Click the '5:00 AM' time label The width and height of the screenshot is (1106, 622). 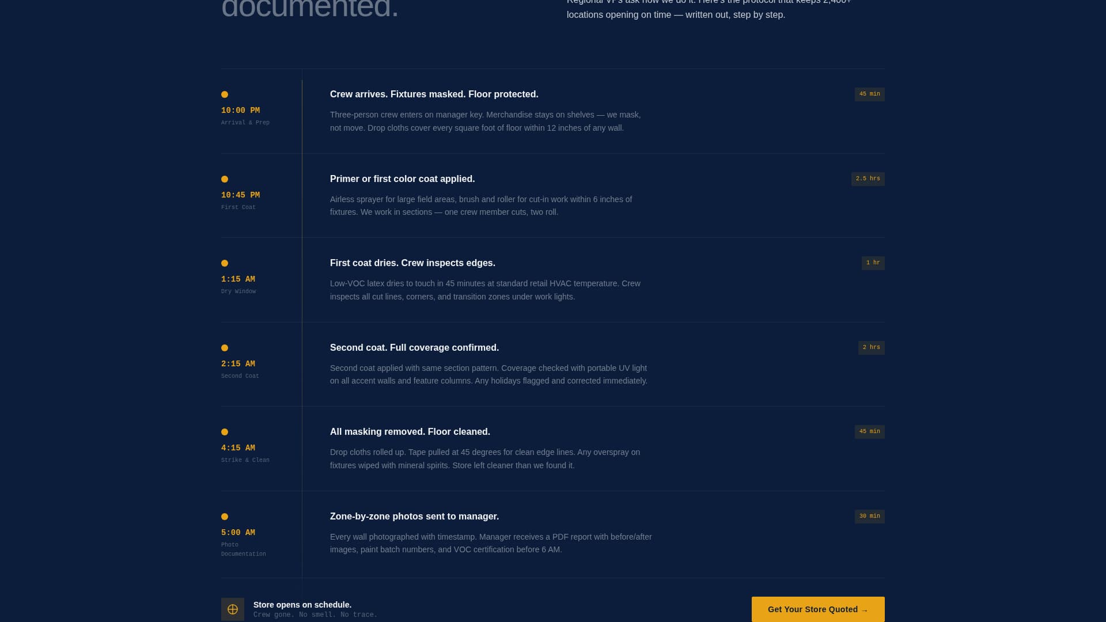tap(238, 533)
